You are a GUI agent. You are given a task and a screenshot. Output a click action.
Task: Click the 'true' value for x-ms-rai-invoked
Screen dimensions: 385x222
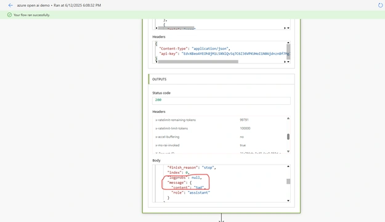[243, 146]
